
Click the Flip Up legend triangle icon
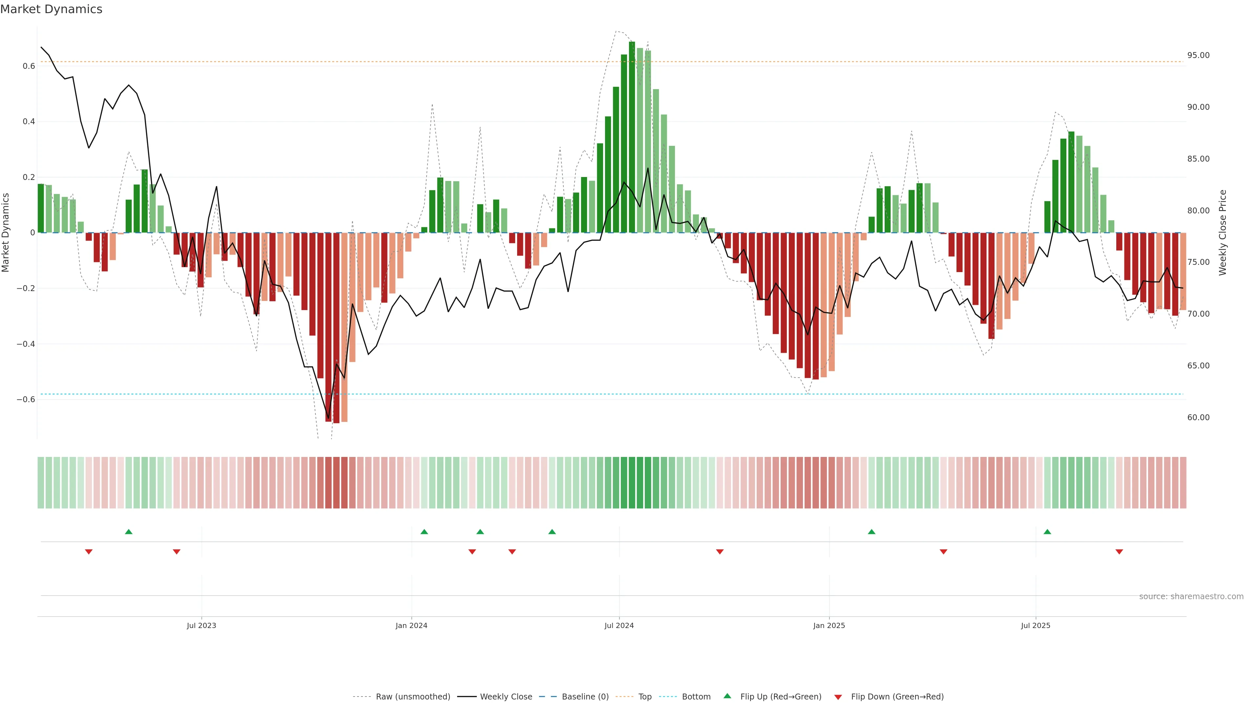click(x=727, y=696)
